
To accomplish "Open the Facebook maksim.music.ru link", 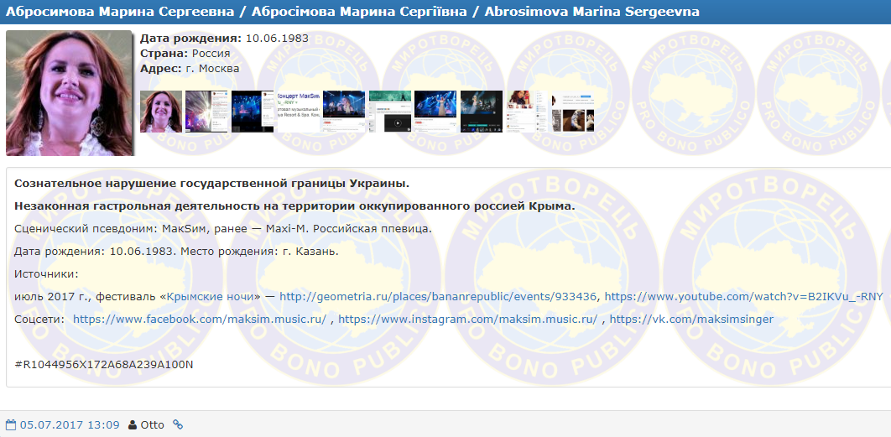I will point(200,320).
